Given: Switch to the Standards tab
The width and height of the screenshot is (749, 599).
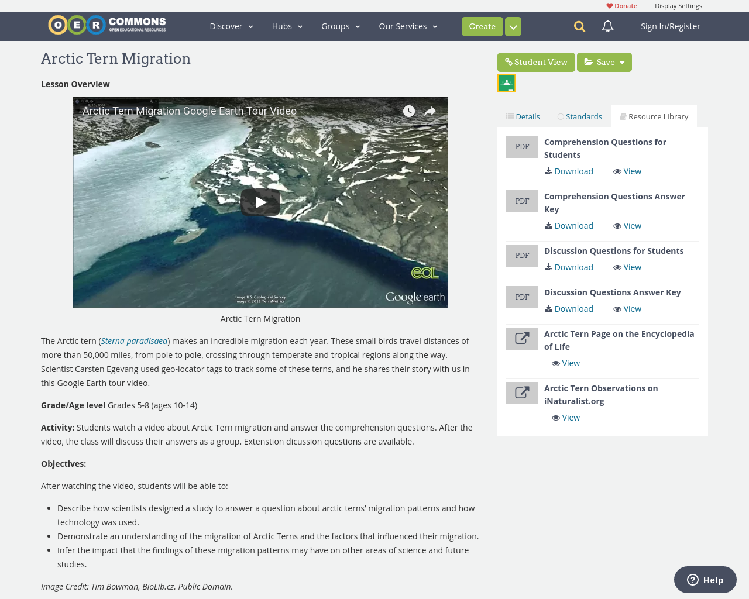Looking at the screenshot, I should tap(579, 116).
